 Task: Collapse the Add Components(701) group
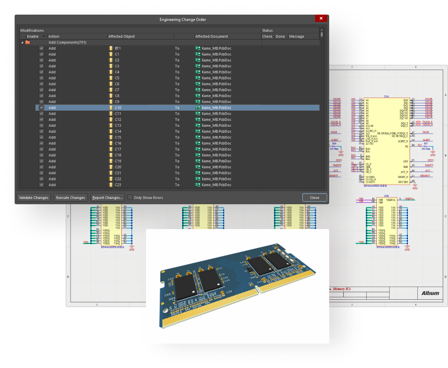pos(22,42)
